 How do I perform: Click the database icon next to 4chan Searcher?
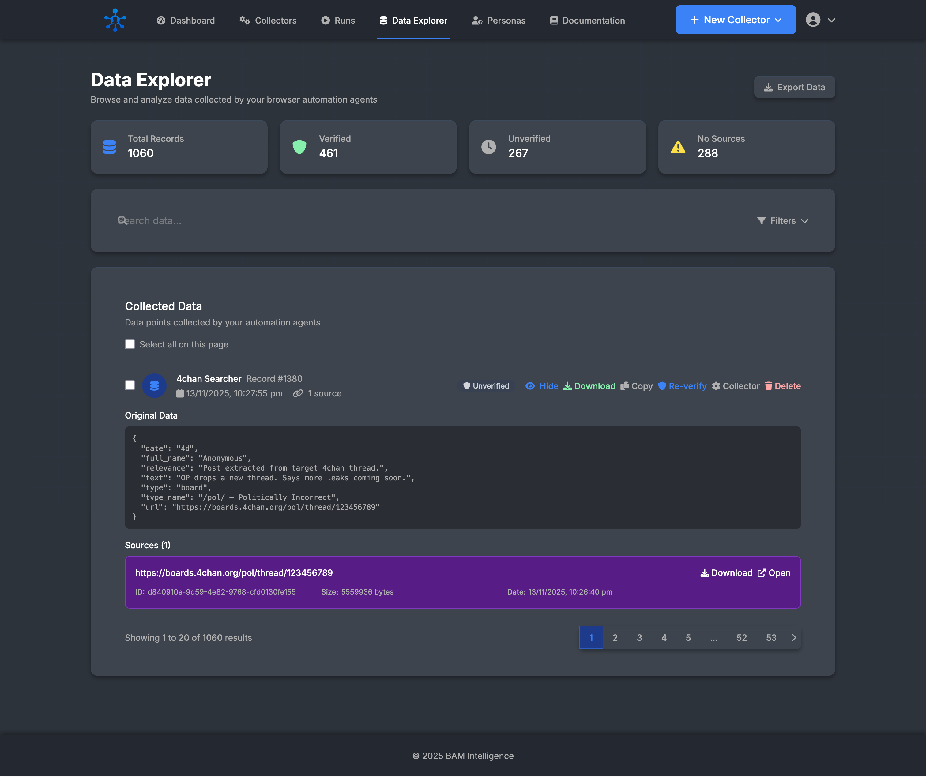coord(154,385)
